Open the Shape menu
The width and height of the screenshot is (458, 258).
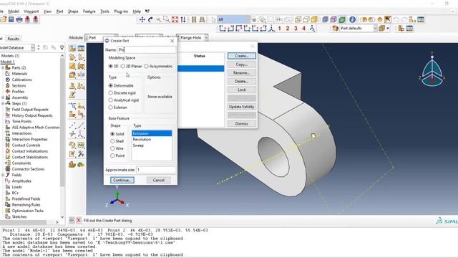tap(73, 11)
